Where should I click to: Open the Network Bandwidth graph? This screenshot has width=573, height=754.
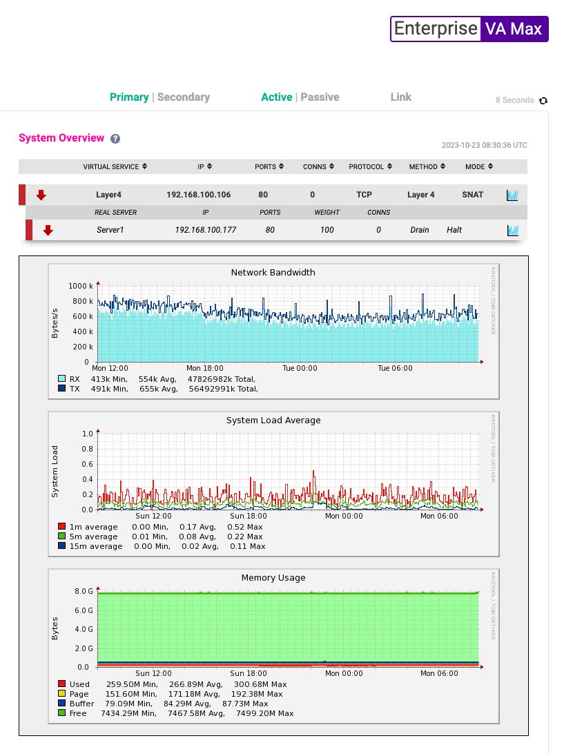273,331
